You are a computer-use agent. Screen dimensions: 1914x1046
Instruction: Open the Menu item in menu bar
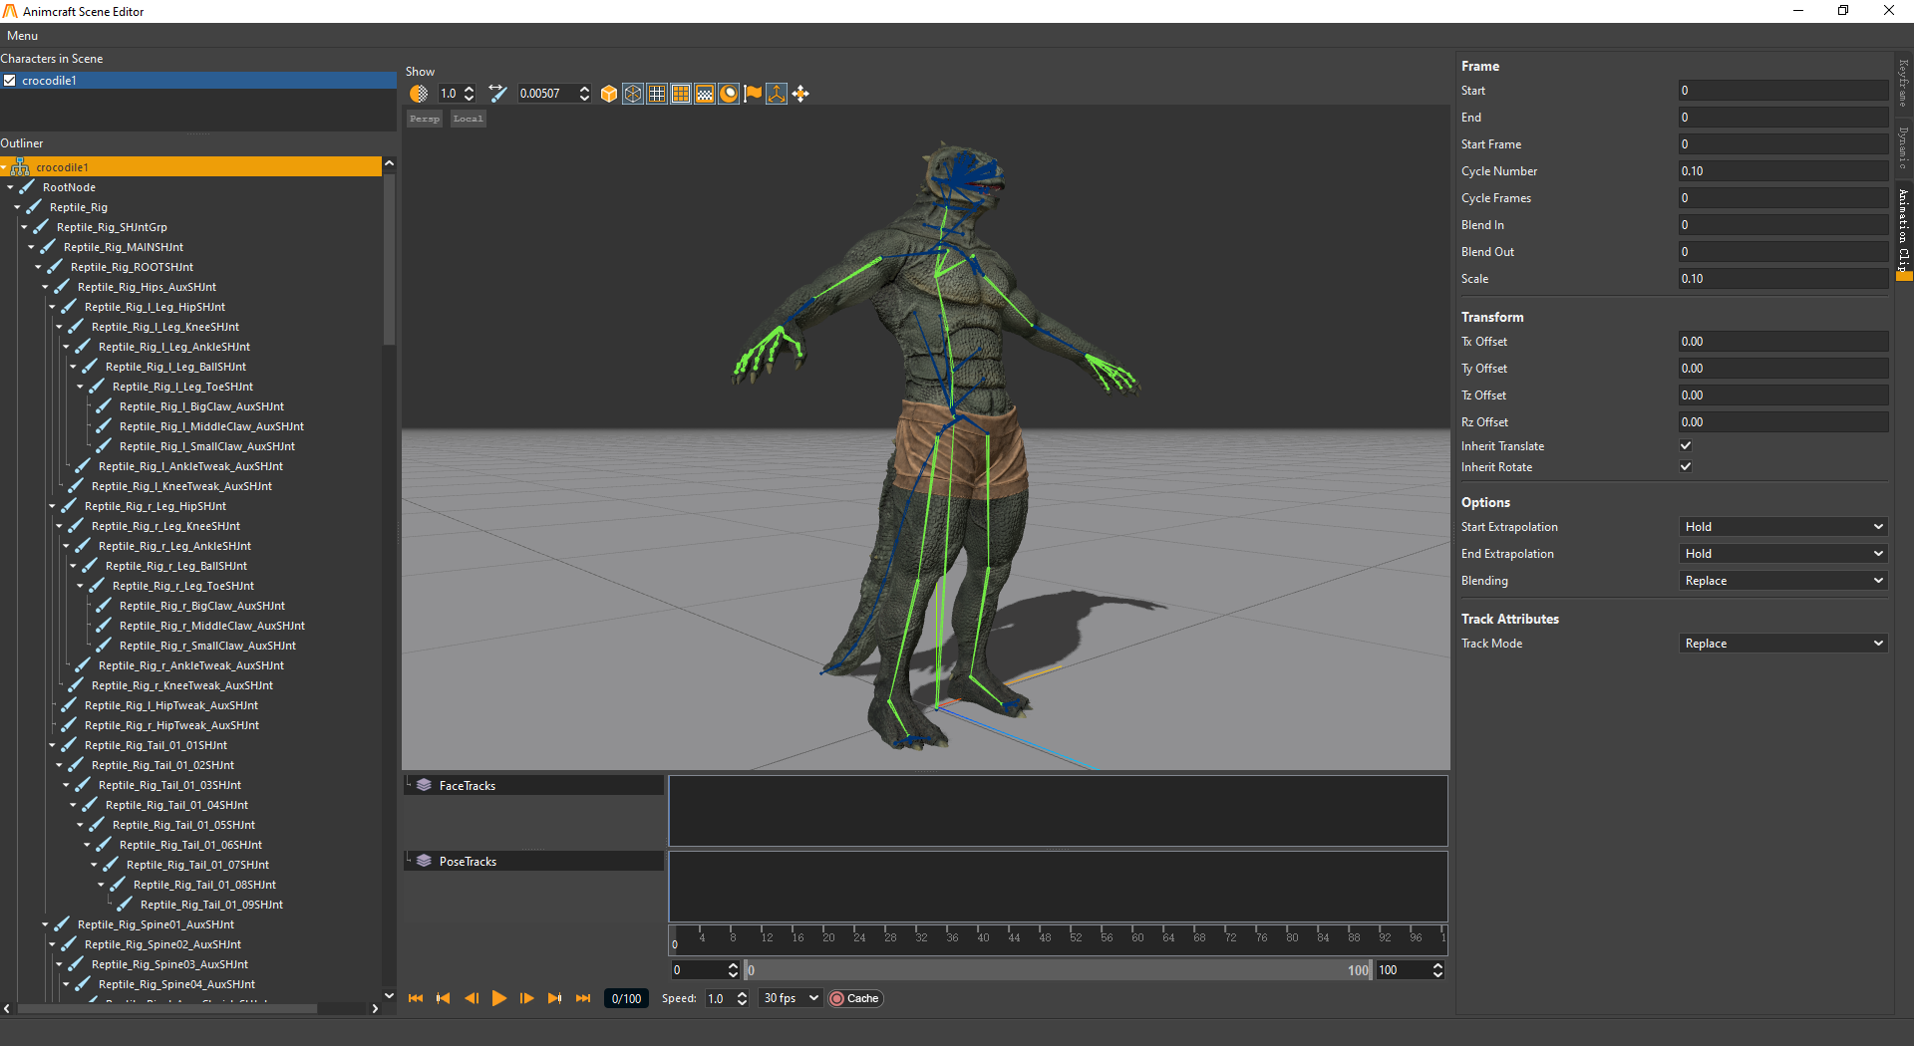tap(22, 36)
